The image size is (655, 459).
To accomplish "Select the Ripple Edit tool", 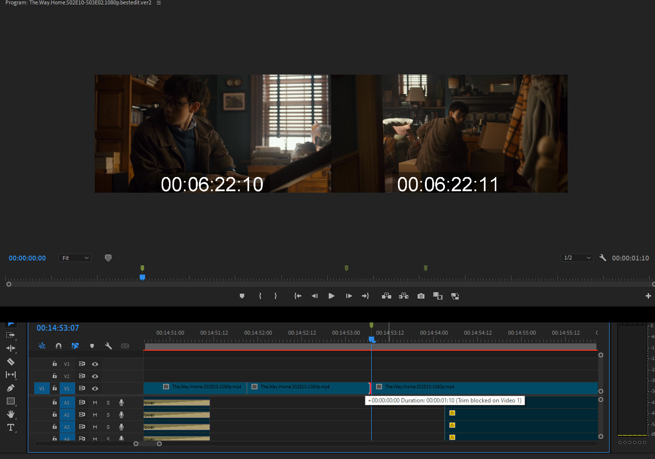I will [x=10, y=348].
